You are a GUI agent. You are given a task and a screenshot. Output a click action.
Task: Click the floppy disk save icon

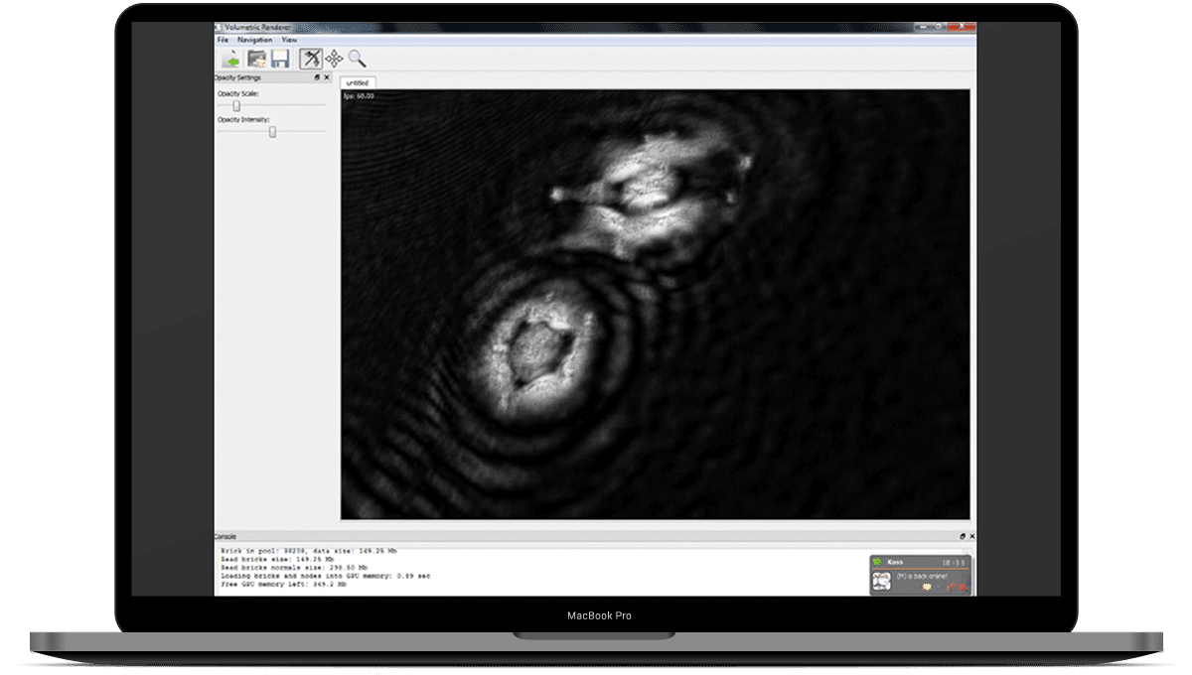click(x=280, y=59)
